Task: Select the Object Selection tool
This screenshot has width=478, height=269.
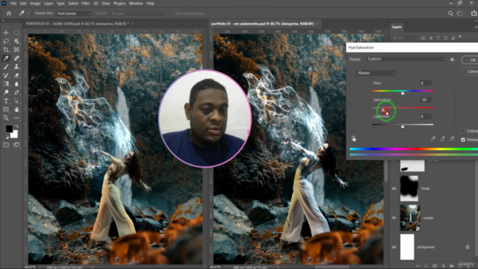Action: [16, 41]
